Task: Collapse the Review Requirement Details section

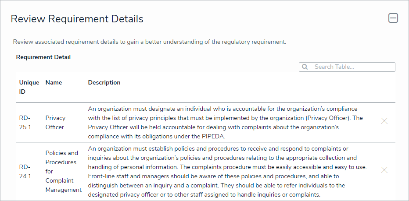Action: [393, 18]
